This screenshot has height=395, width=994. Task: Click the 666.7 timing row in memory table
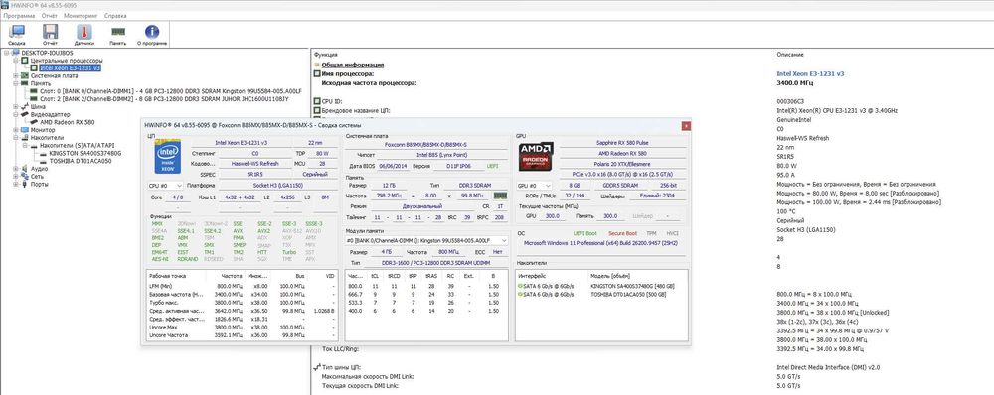click(426, 295)
